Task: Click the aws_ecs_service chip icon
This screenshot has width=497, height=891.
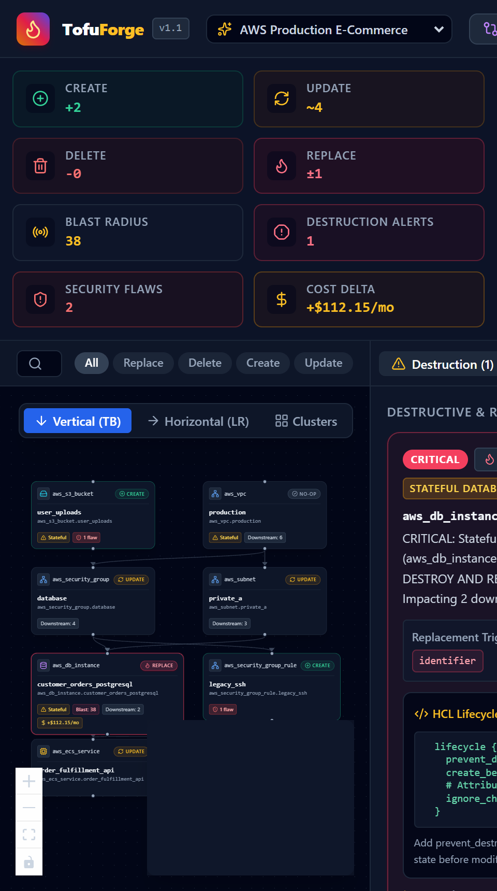Action: pos(43,752)
